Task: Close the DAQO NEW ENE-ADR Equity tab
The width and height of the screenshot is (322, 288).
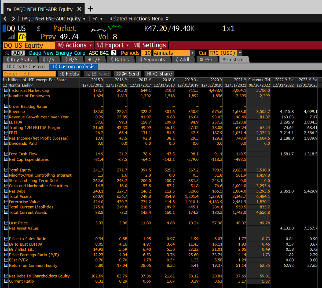Action: (79, 9)
